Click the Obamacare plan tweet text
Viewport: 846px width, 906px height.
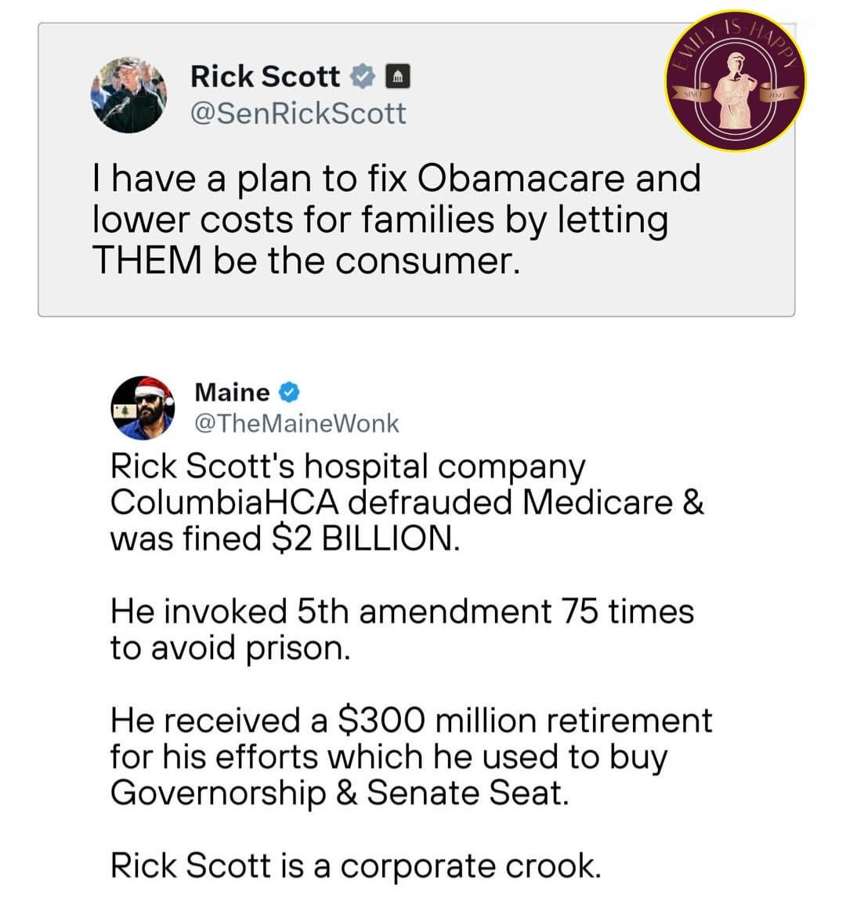point(396,219)
